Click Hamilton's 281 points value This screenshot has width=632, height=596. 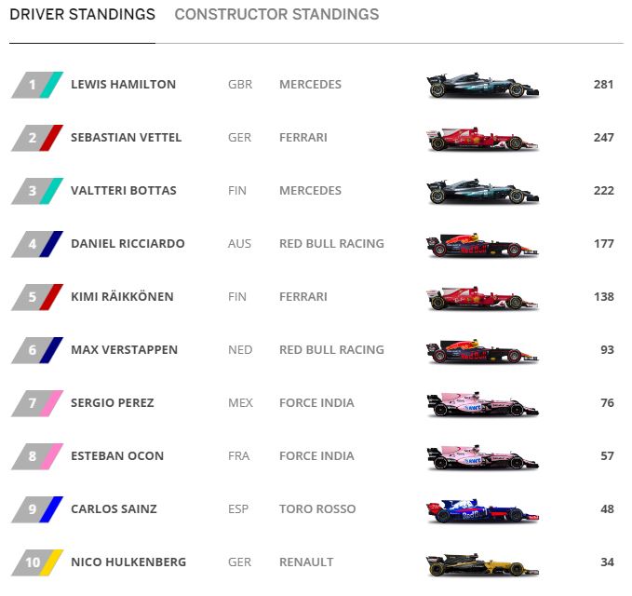603,85
